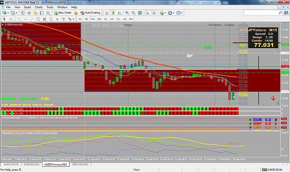This screenshot has height=172, width=290.
Task: Toggle the Chart Shift button
Action: 154,13
